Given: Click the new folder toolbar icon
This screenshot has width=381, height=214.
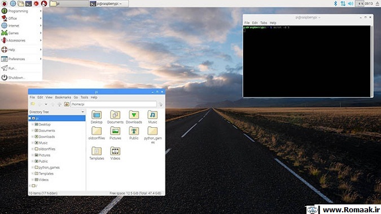Looking at the screenshot, I should pyautogui.click(x=33, y=104).
